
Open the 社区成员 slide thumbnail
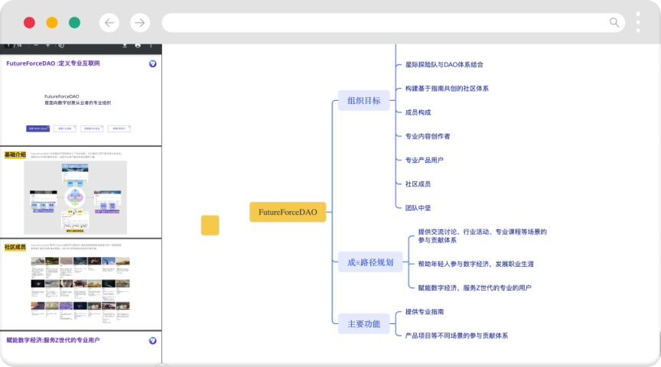pos(80,285)
